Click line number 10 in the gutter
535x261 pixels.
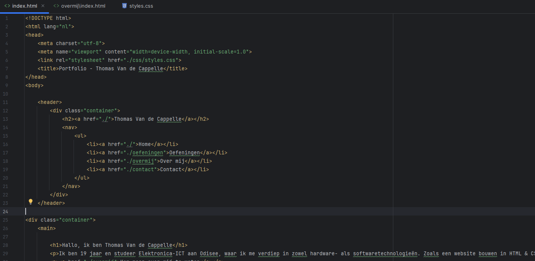5,94
